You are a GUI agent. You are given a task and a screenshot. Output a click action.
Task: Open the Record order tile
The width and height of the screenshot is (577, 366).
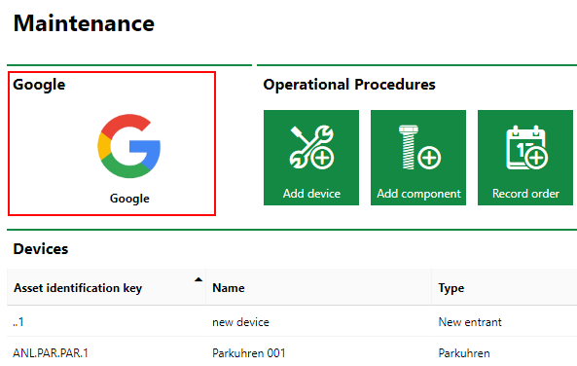click(525, 158)
